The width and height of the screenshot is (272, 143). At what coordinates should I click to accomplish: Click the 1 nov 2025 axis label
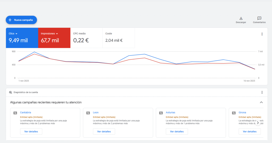[x=24, y=81]
